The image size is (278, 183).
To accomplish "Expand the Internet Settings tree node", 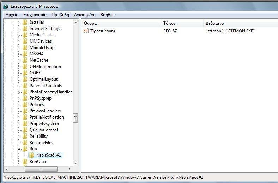I will pyautogui.click(x=19, y=29).
